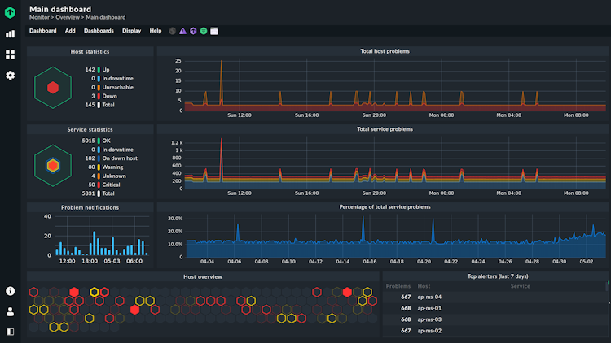The image size is (611, 343).
Task: Click the Host overview panel title
Action: pyautogui.click(x=203, y=276)
